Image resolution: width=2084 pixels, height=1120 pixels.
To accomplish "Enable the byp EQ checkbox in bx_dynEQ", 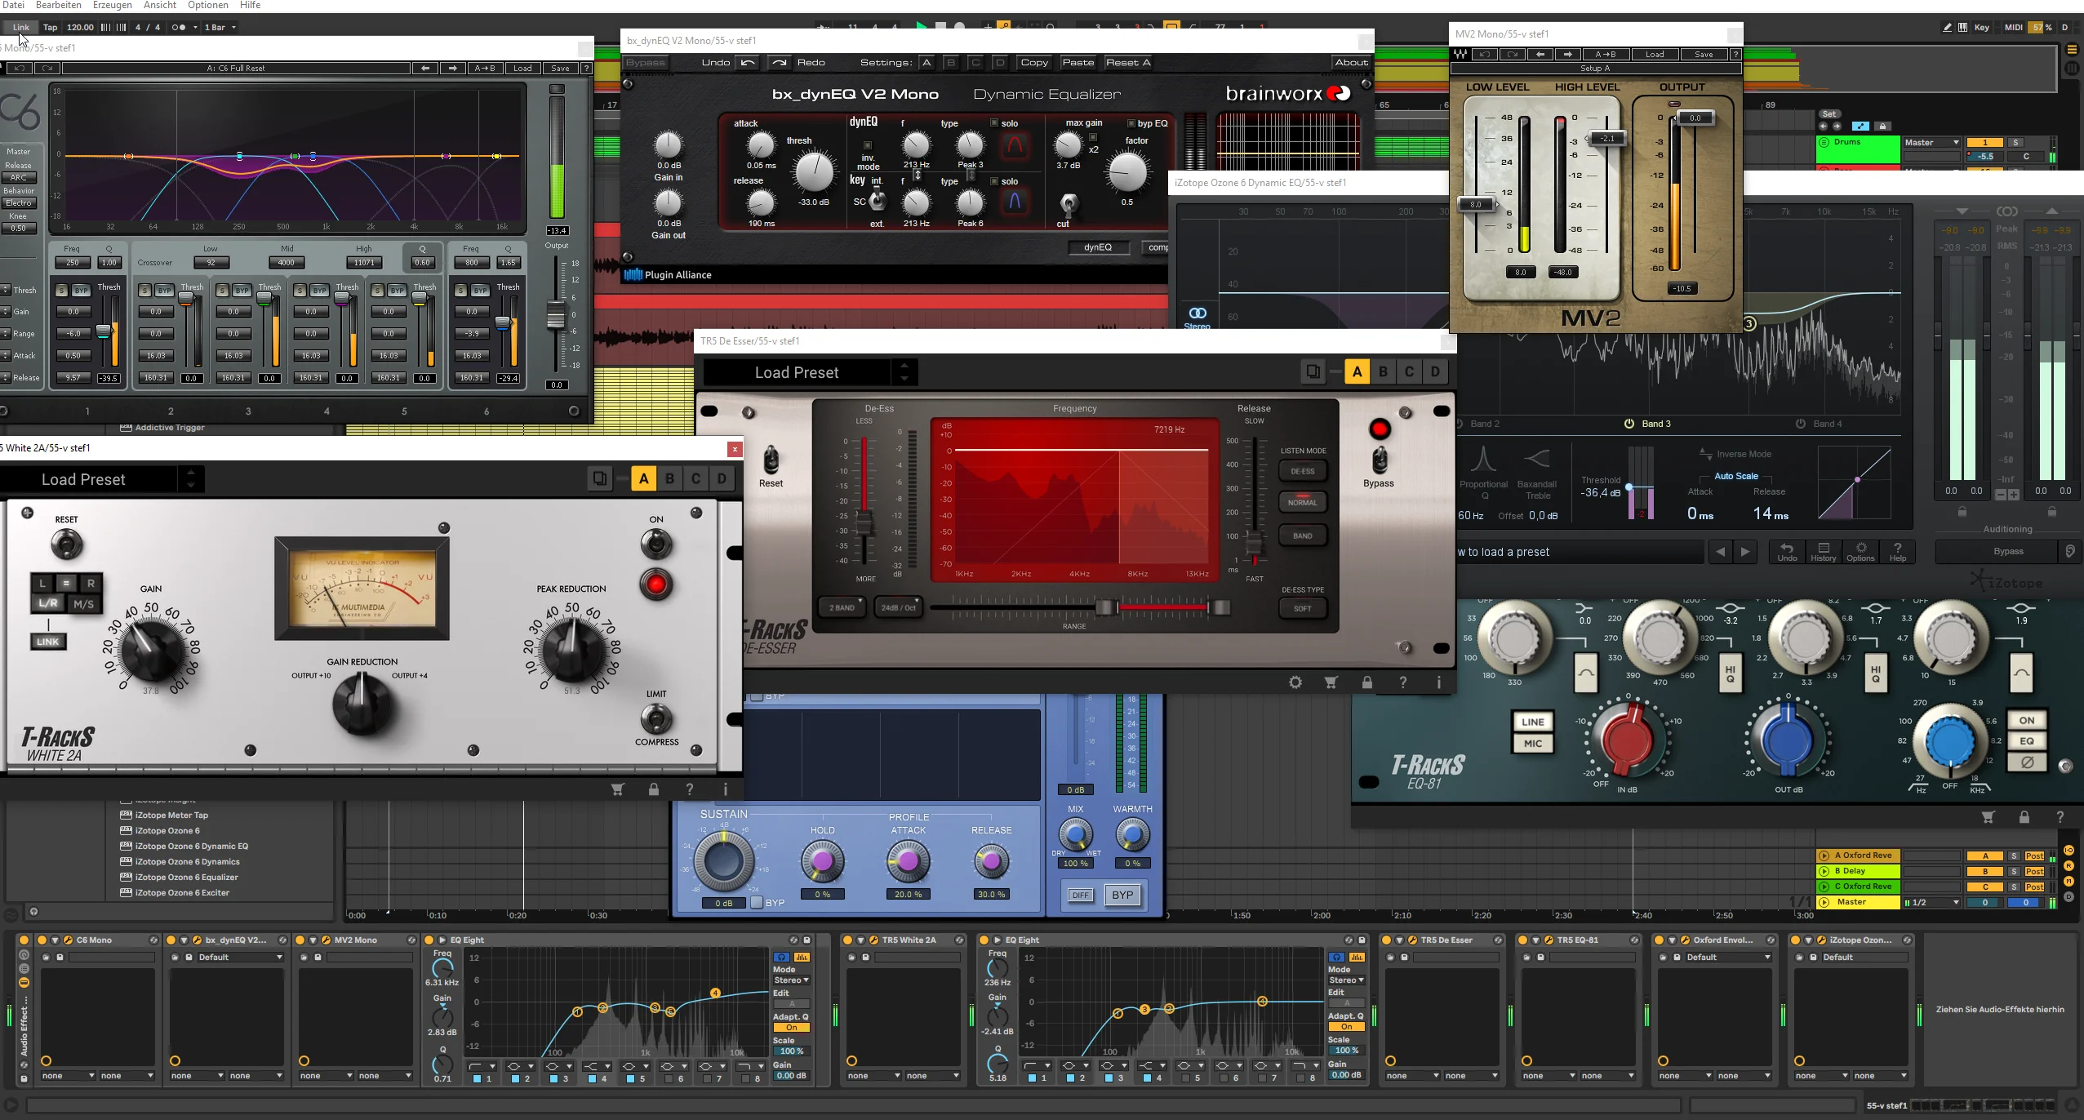I will (1131, 123).
